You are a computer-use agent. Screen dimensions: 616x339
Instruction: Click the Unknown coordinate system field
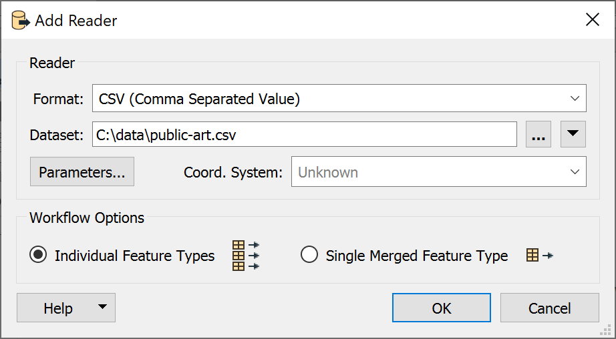(x=438, y=172)
